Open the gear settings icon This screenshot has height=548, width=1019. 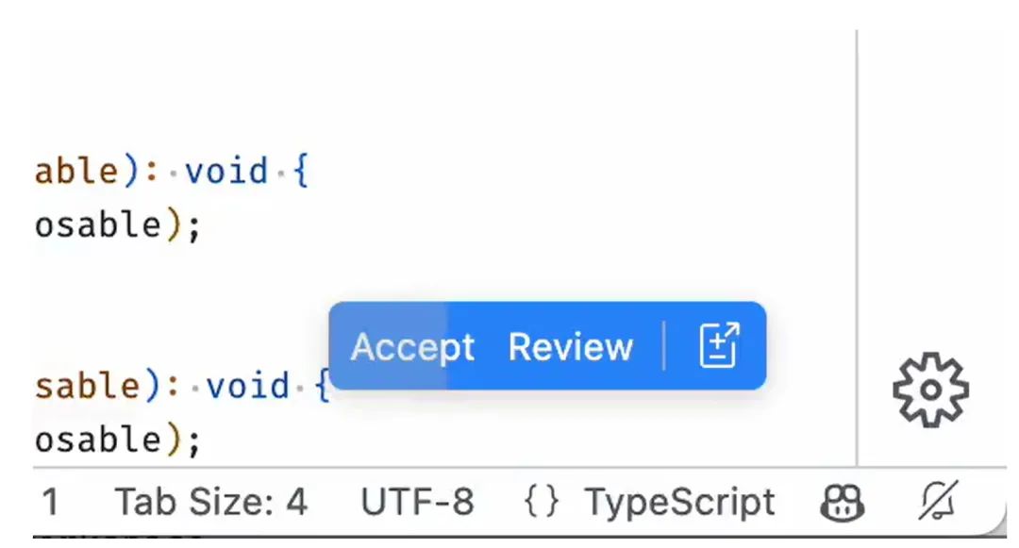tap(930, 390)
